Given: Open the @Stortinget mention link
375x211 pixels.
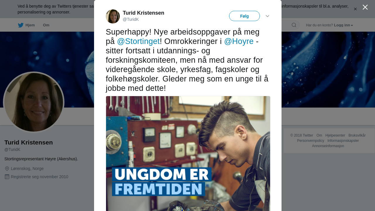Looking at the screenshot, I should (138, 41).
